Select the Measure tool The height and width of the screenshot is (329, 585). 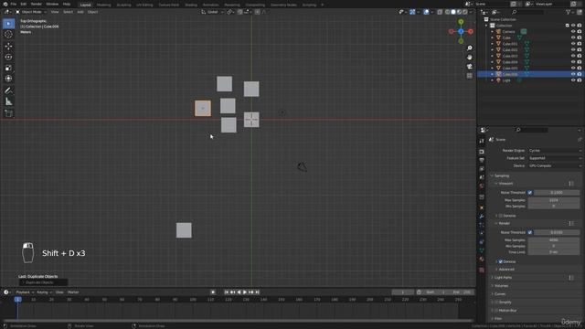(x=8, y=101)
